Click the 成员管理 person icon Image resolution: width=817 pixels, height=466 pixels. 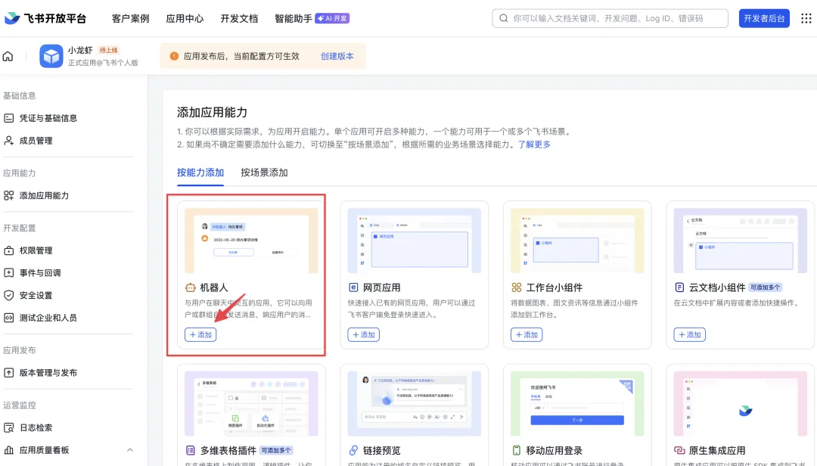pyautogui.click(x=9, y=141)
